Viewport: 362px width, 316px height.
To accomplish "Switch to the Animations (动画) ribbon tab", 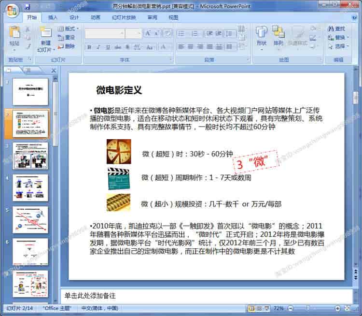I will coord(96,17).
